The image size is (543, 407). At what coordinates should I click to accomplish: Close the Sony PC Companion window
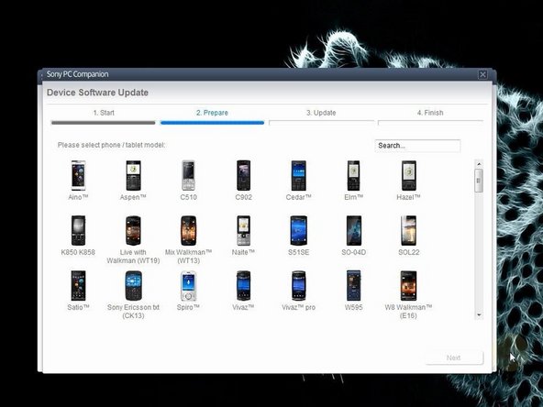tap(482, 74)
